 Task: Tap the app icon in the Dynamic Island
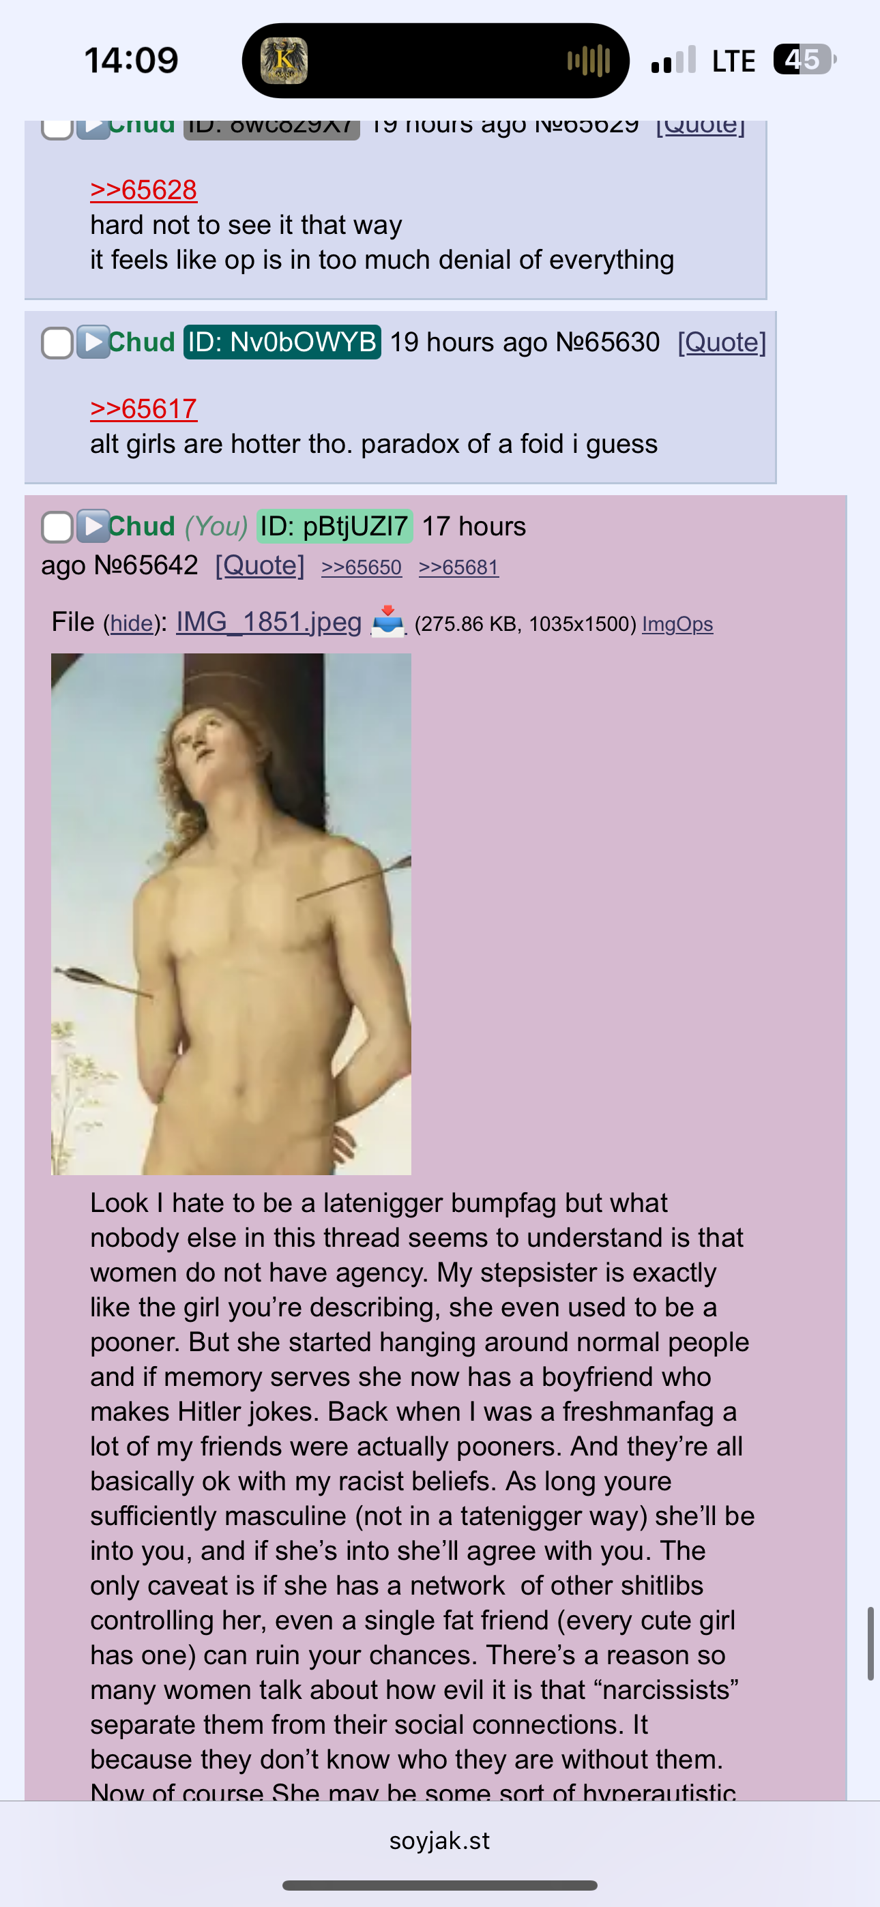[284, 61]
